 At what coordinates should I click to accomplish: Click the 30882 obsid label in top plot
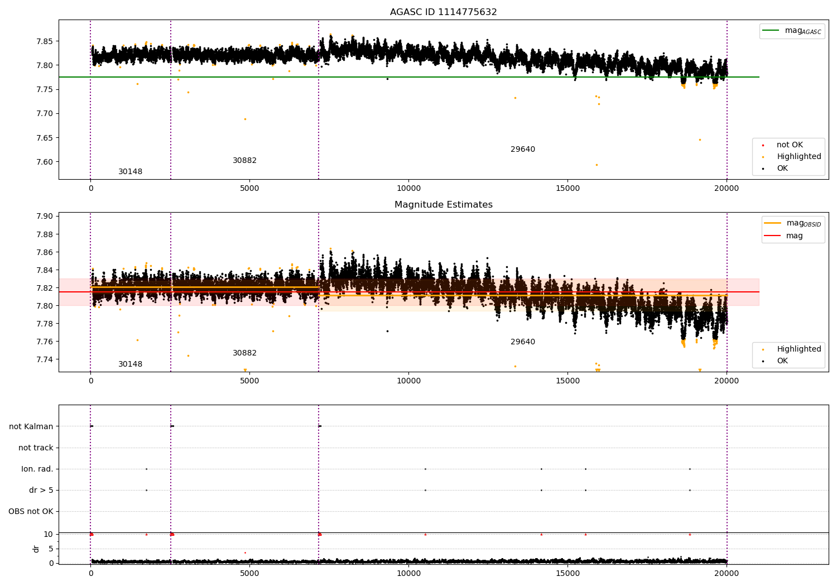[244, 161]
